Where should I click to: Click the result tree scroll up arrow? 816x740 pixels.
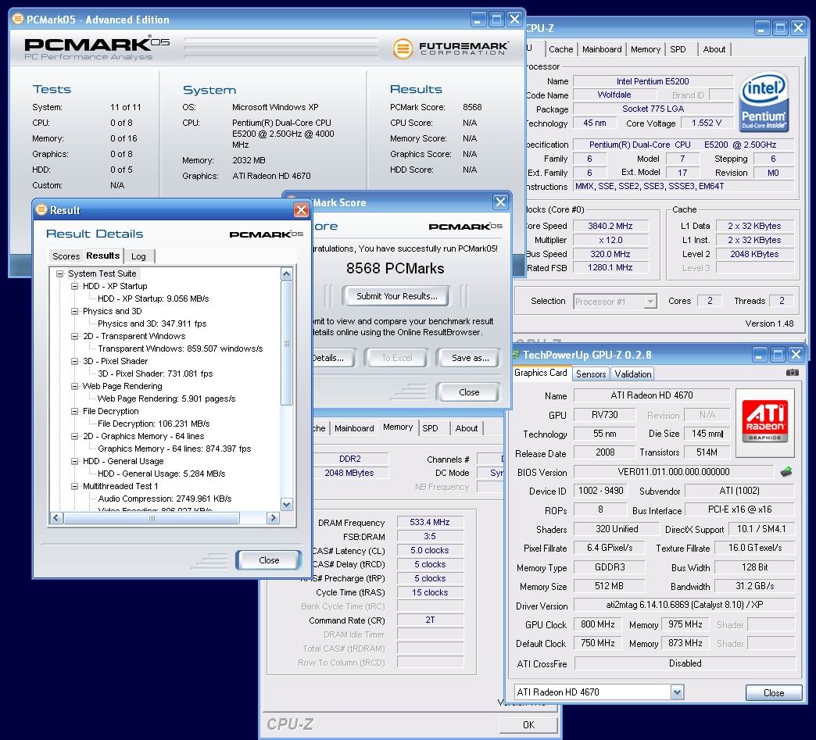286,273
